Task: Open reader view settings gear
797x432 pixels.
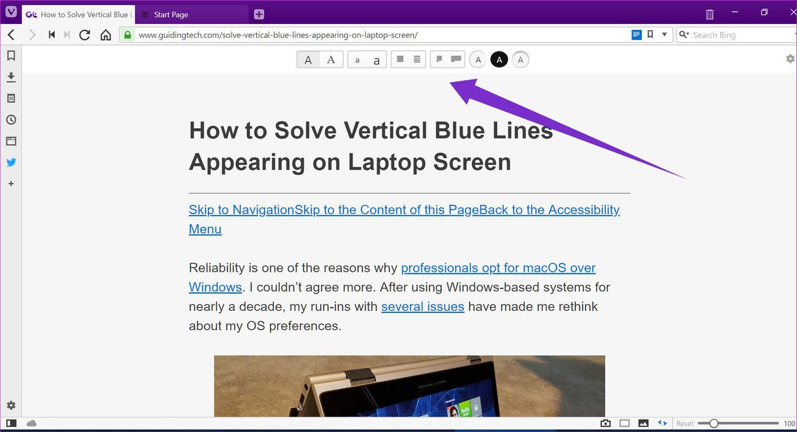Action: (791, 58)
